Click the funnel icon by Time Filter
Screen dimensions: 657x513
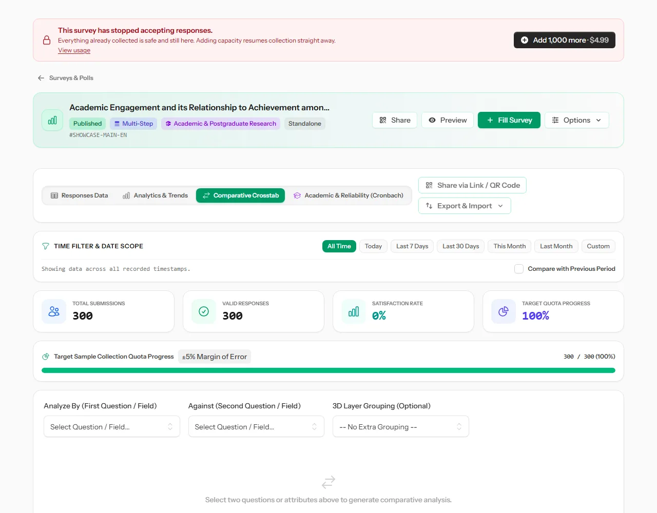click(46, 246)
